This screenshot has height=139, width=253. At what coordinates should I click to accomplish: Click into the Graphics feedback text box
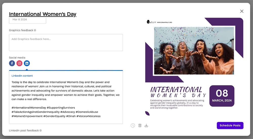point(66,43)
